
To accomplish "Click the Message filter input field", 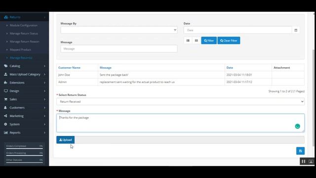I will point(119,48).
